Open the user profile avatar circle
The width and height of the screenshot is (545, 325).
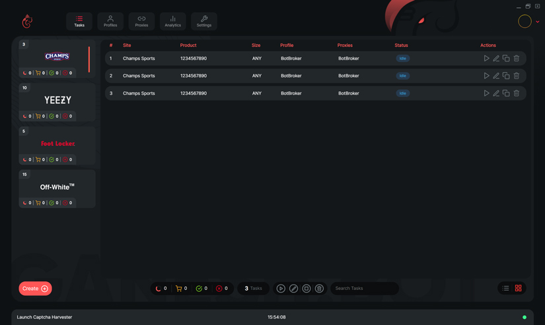(525, 21)
